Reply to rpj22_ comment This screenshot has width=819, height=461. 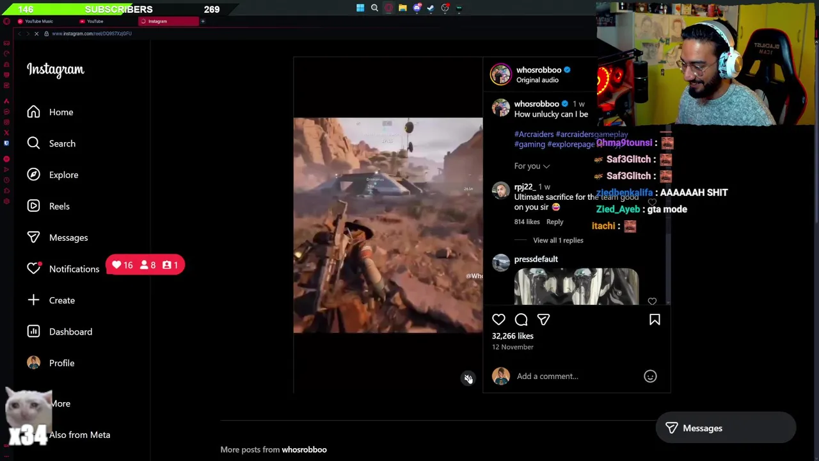(x=555, y=222)
